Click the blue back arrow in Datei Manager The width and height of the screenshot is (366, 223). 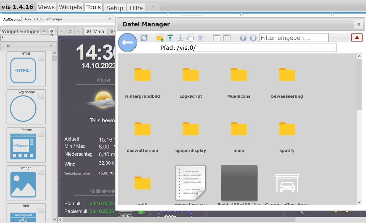click(x=127, y=42)
